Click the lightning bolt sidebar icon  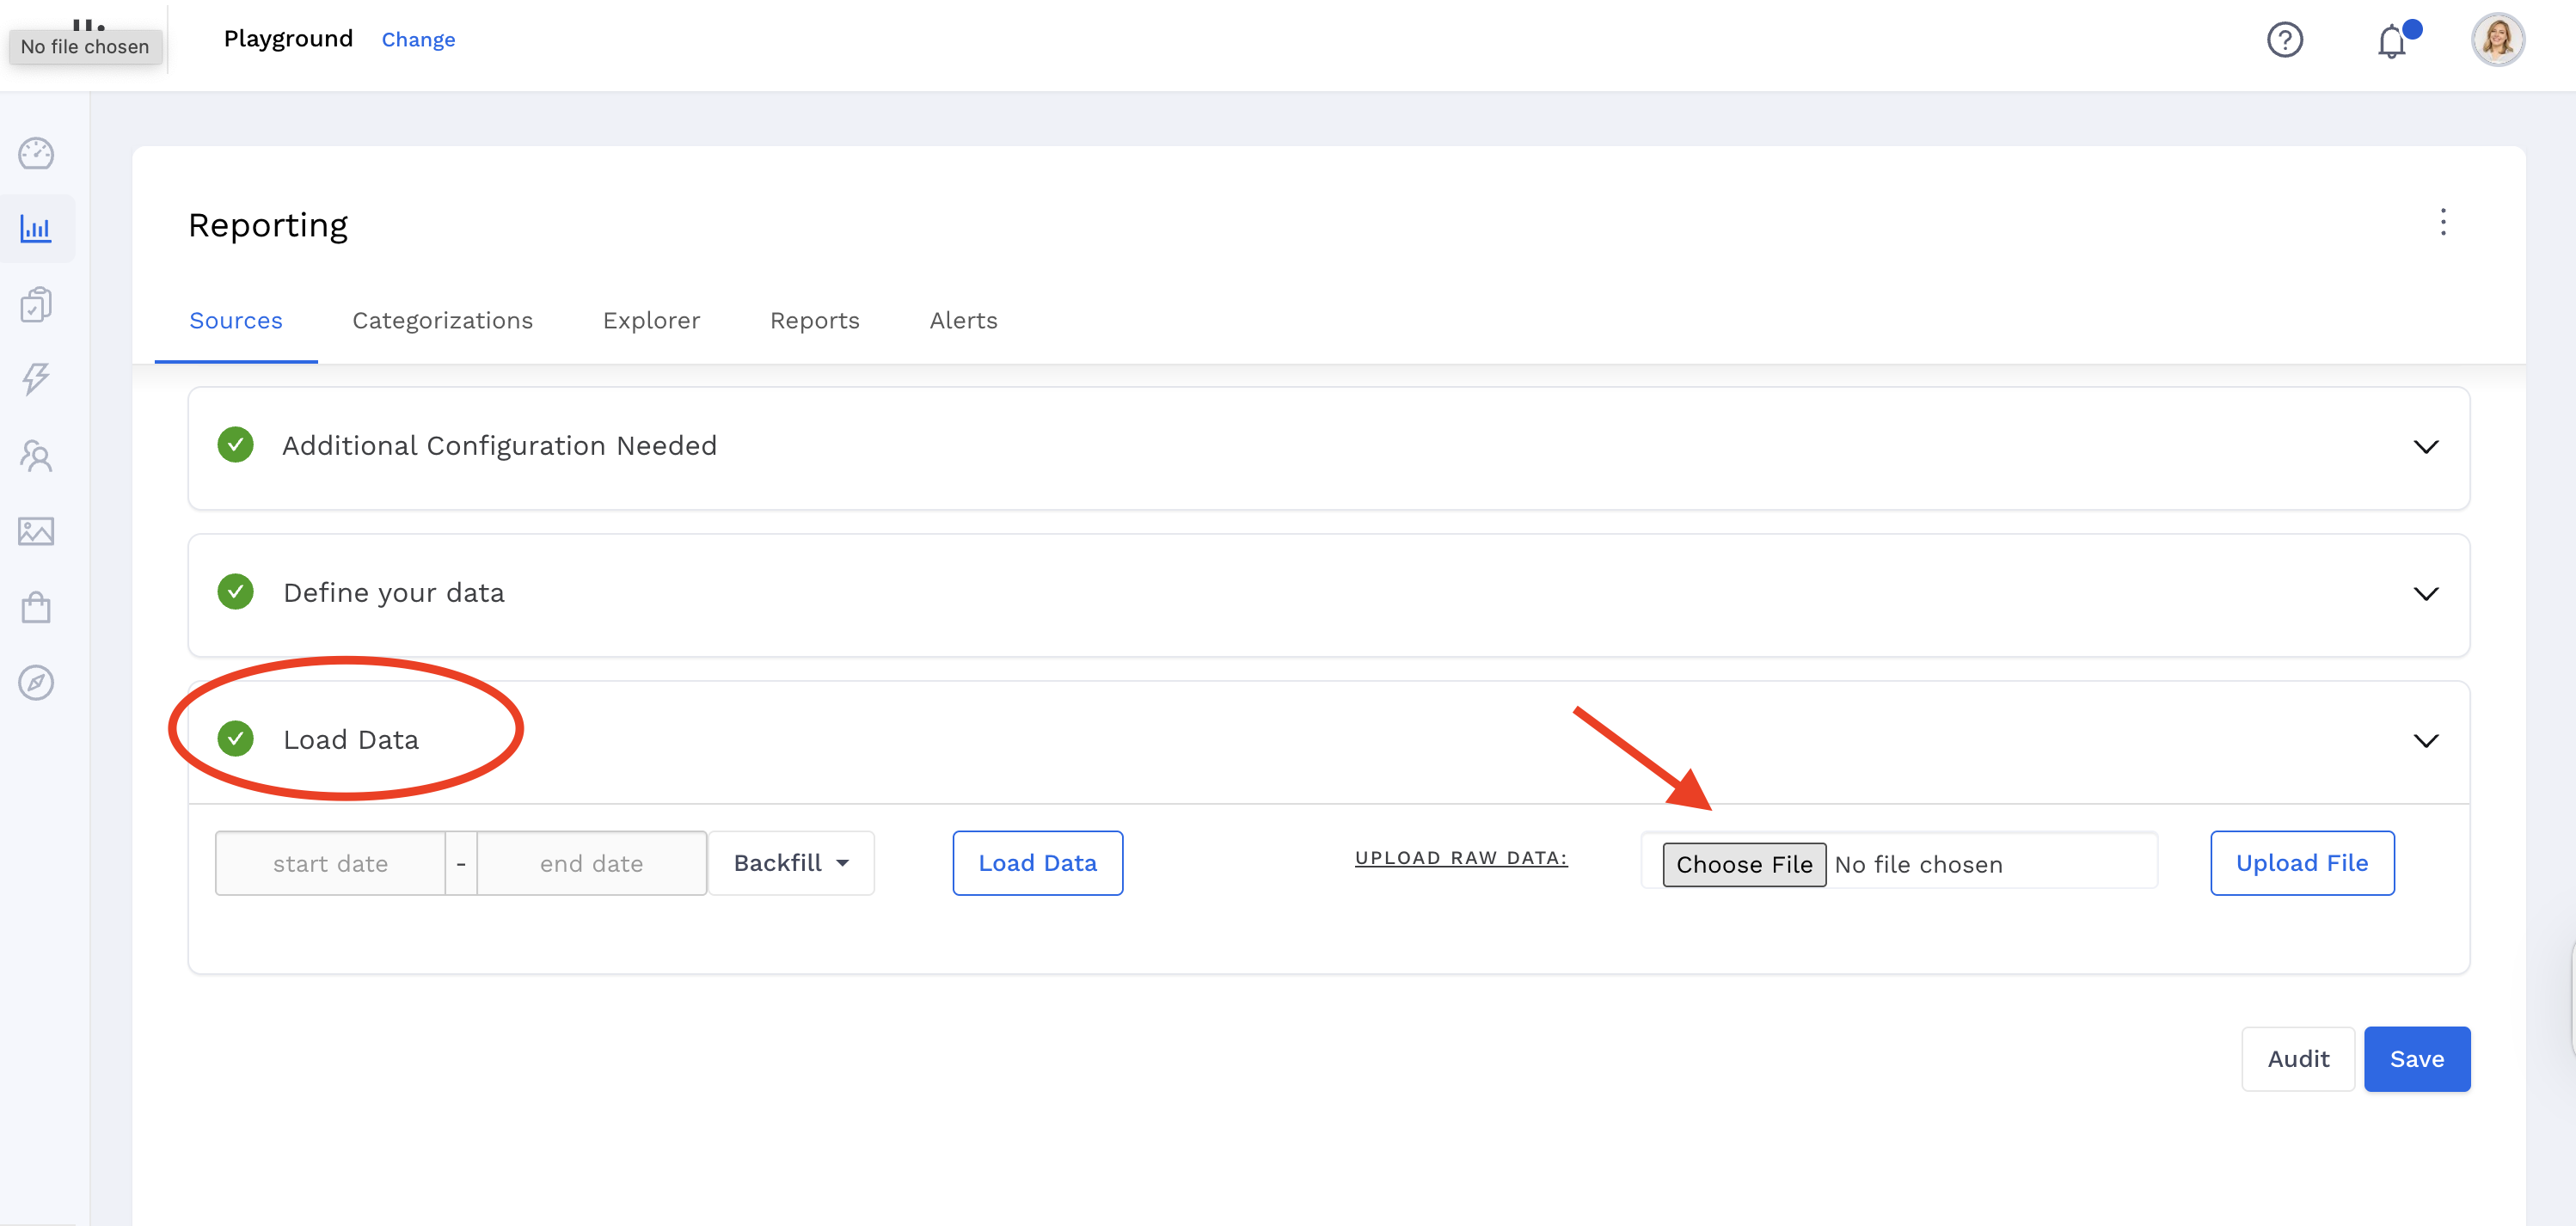(x=36, y=379)
